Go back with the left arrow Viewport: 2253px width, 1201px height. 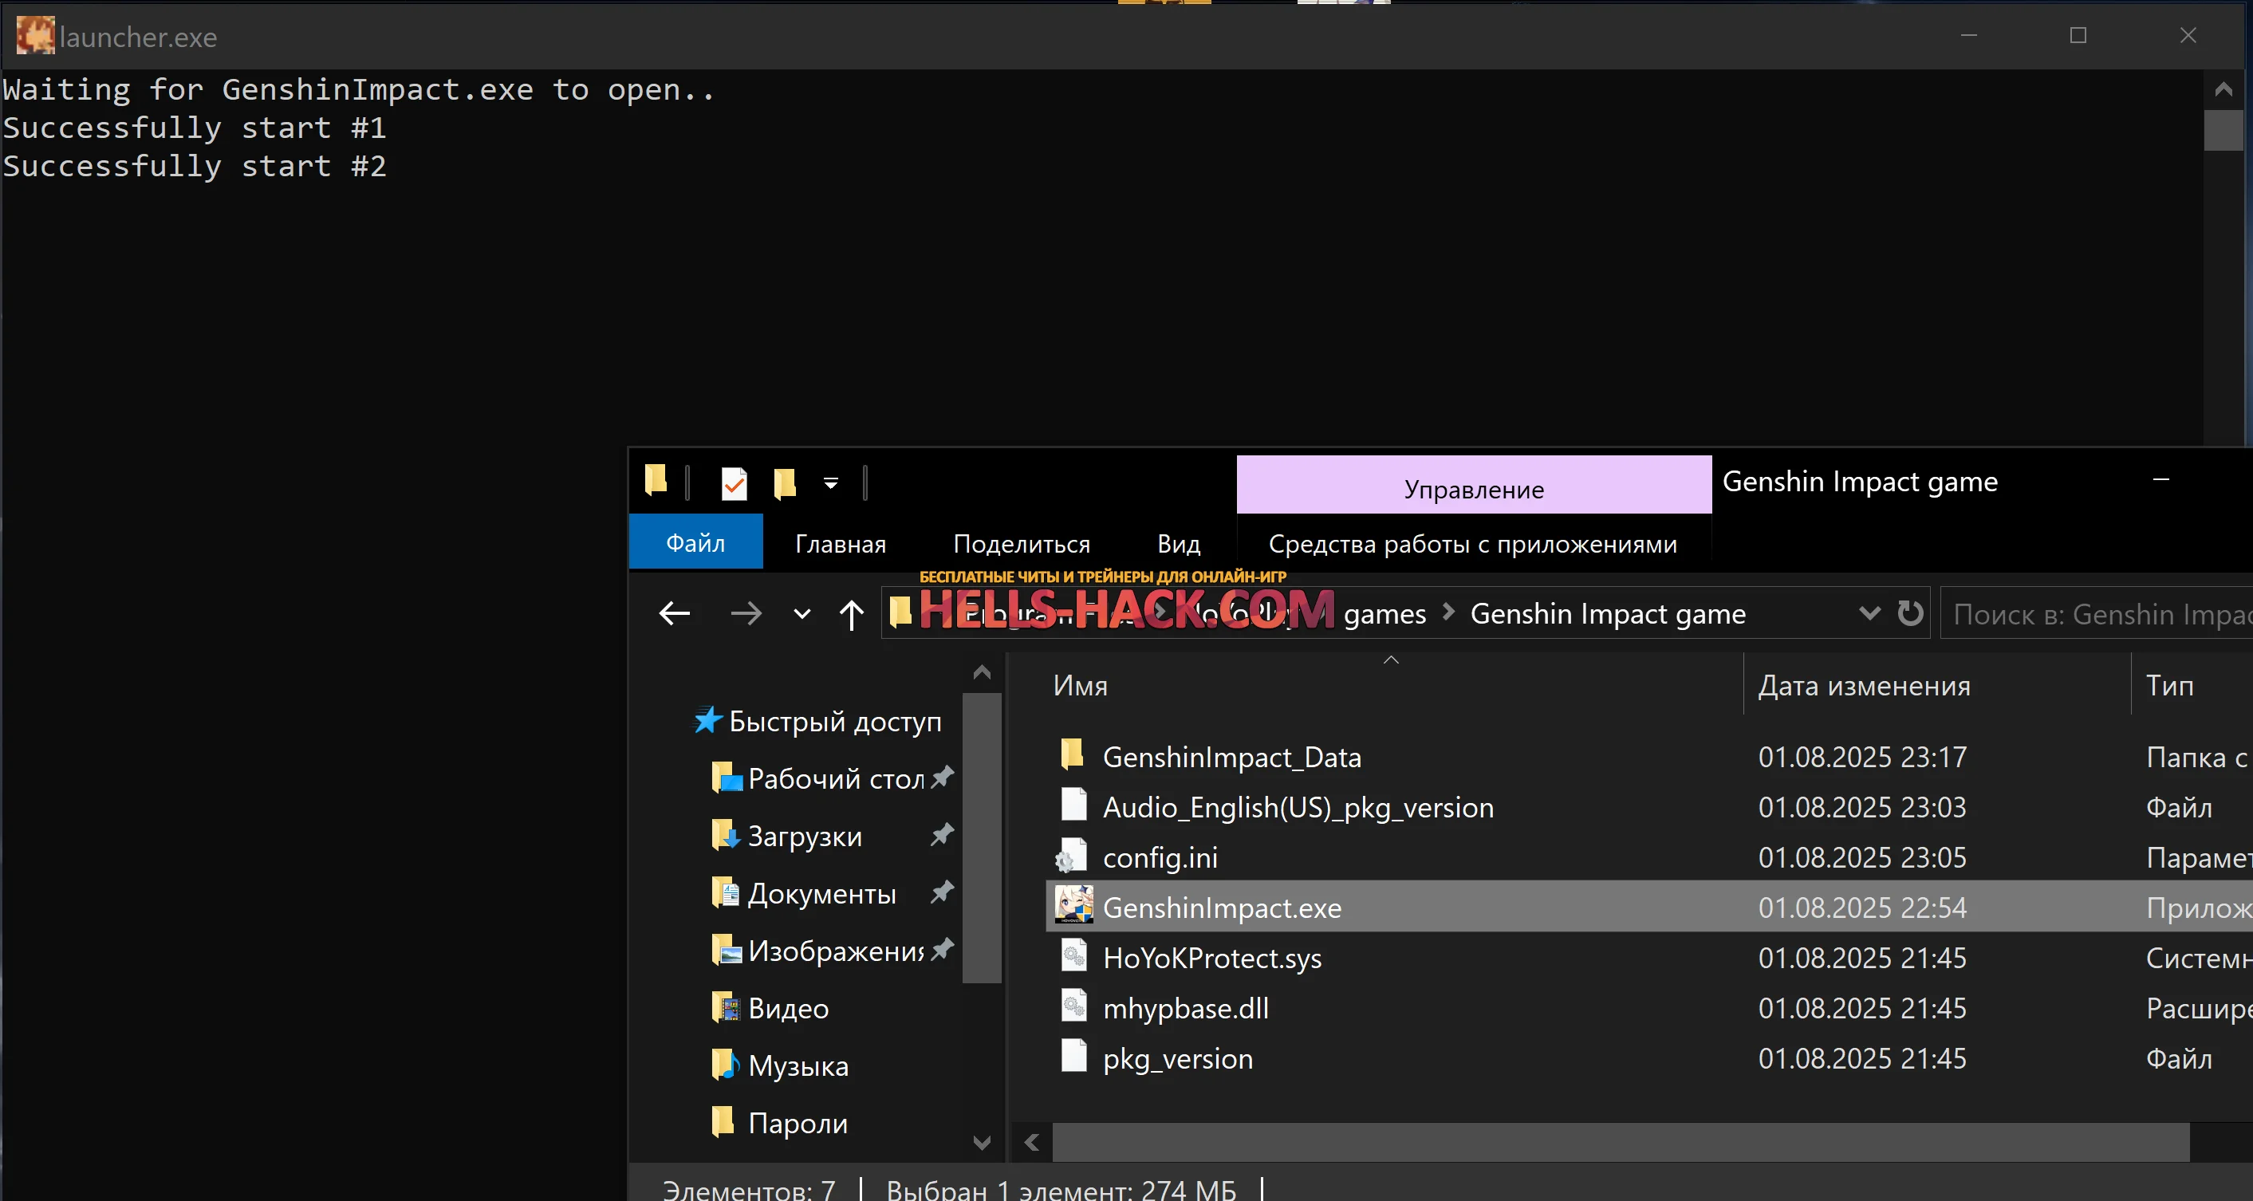click(675, 613)
